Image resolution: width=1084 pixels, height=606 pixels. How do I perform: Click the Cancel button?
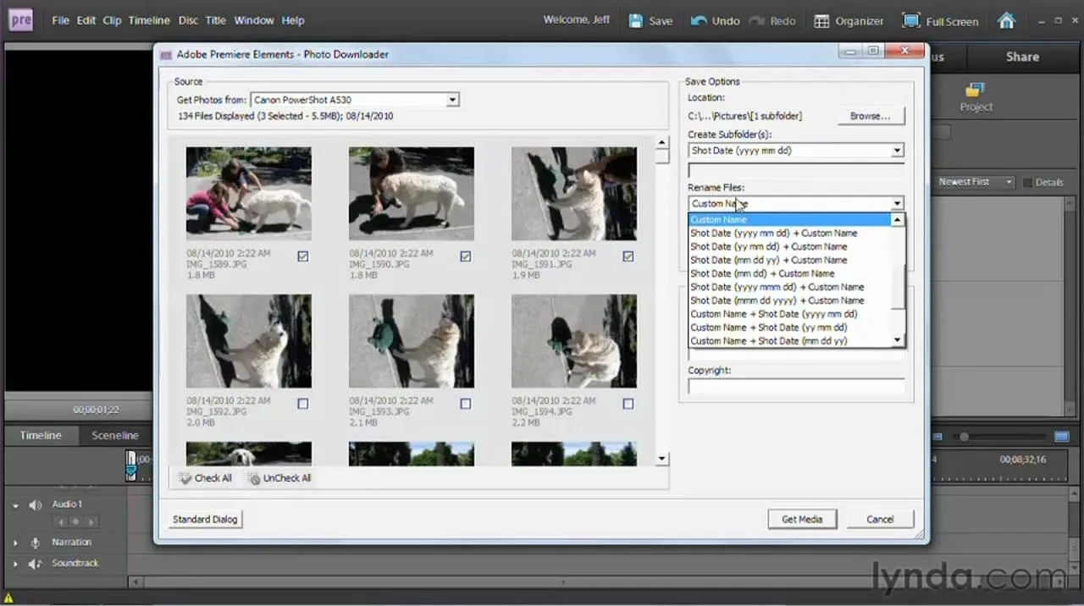coord(880,519)
